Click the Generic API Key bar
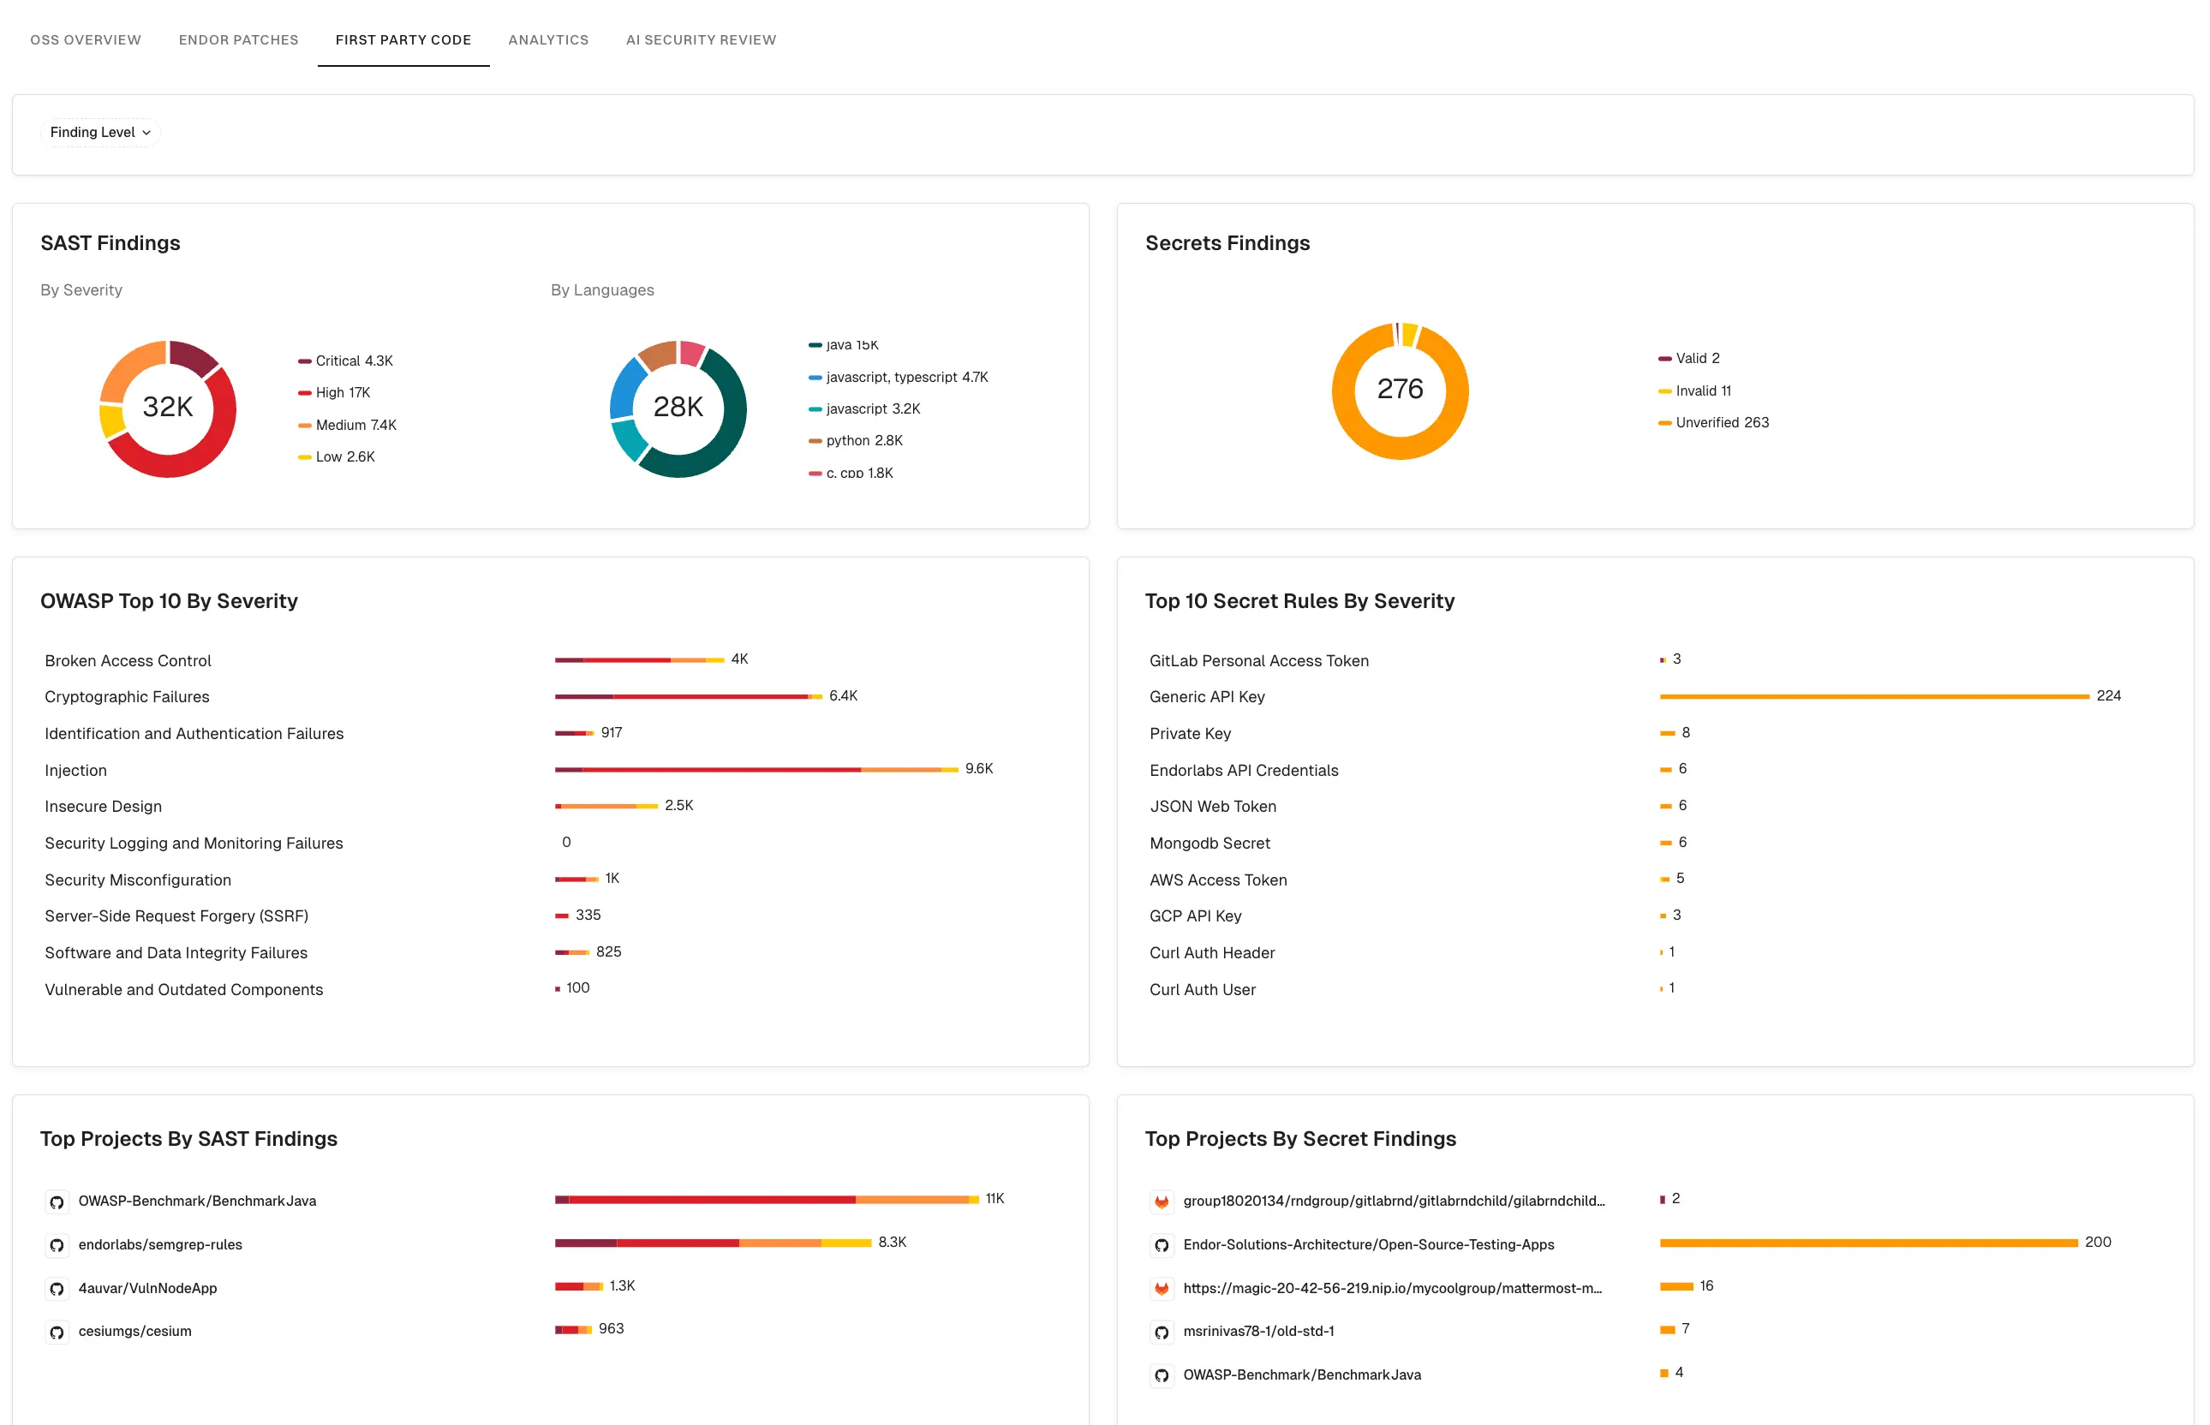This screenshot has width=2210, height=1425. 1874,697
